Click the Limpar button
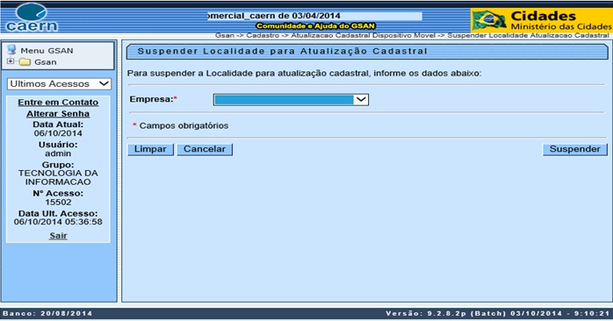613x321 pixels. click(x=150, y=149)
